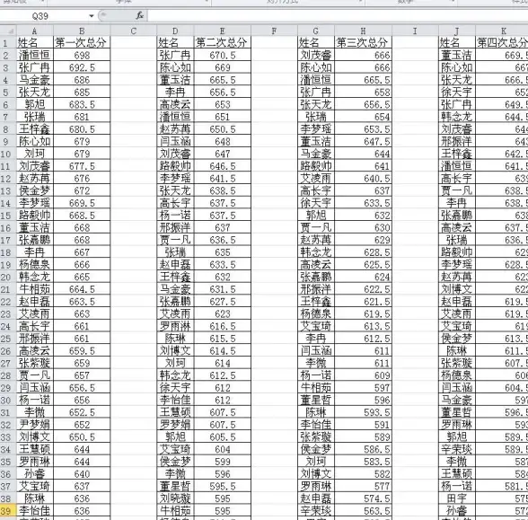Select the cell with score 686

pos(82,80)
